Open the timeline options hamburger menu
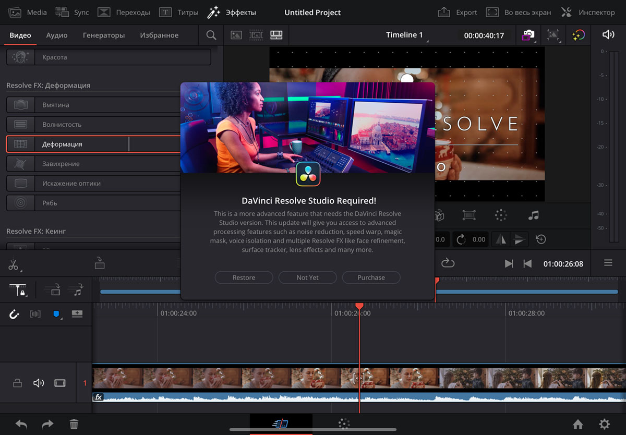Image resolution: width=626 pixels, height=435 pixels. click(x=608, y=263)
